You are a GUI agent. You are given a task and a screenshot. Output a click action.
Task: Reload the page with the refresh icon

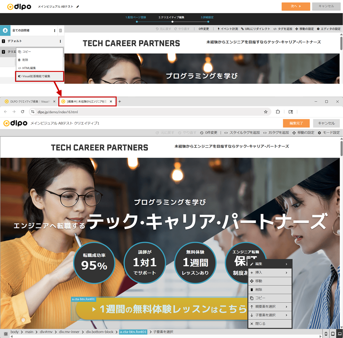[22, 112]
